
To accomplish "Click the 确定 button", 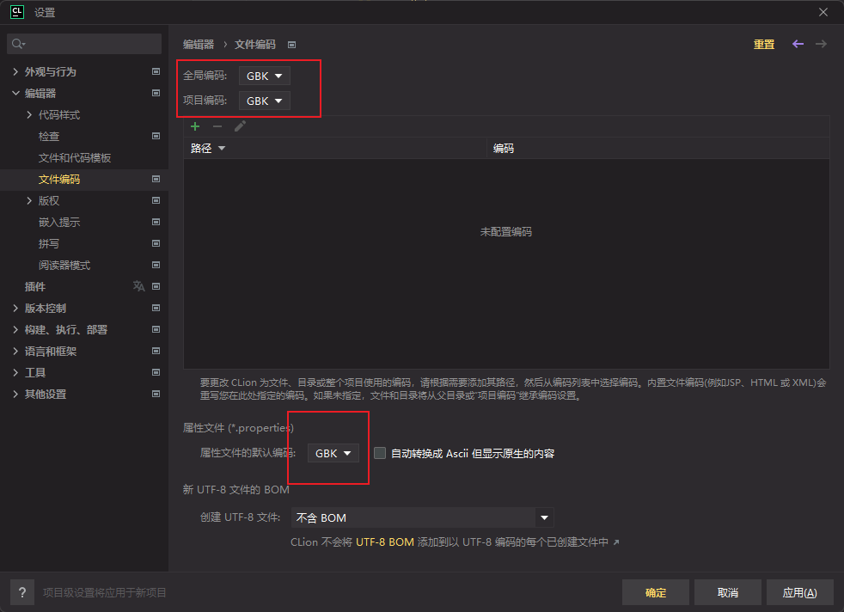I will tap(656, 592).
